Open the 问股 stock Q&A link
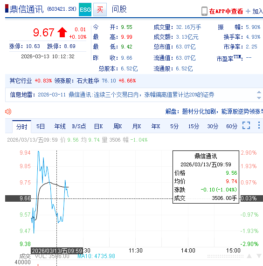This screenshot has width=263, height=266. pos(119,9)
